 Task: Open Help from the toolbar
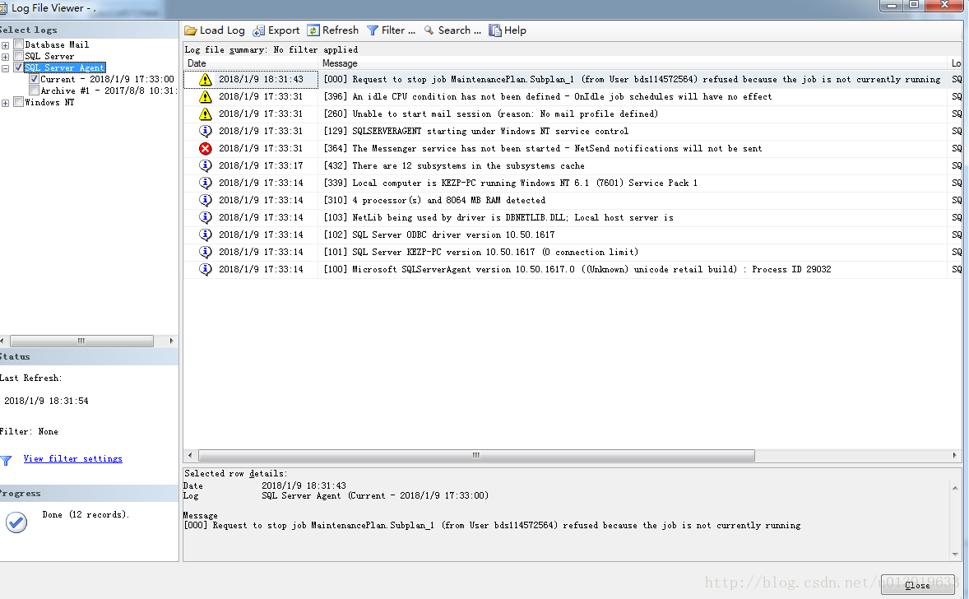tap(495, 30)
